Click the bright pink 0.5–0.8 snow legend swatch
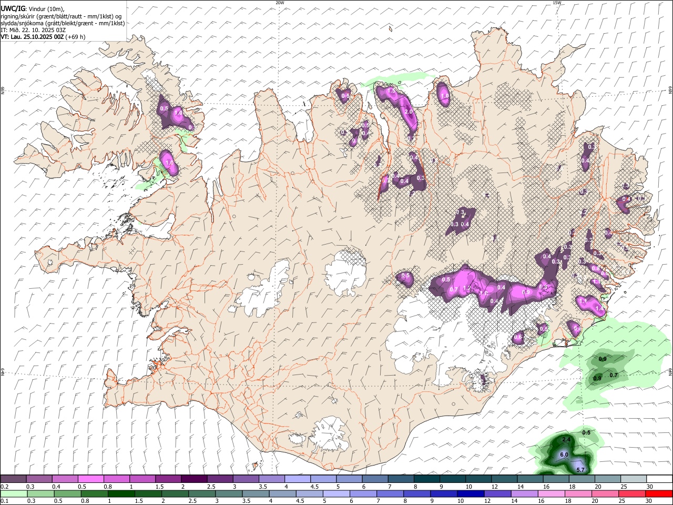The width and height of the screenshot is (673, 505). pos(90,479)
